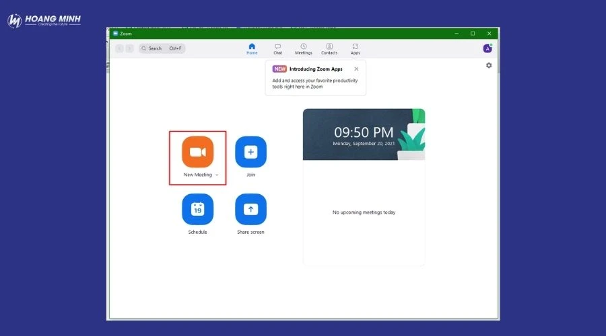This screenshot has height=336, width=606.
Task: Open the profile avatar menu
Action: pyautogui.click(x=487, y=48)
